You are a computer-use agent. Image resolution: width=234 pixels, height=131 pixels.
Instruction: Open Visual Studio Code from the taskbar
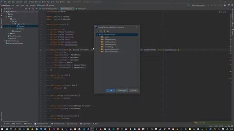84,129
